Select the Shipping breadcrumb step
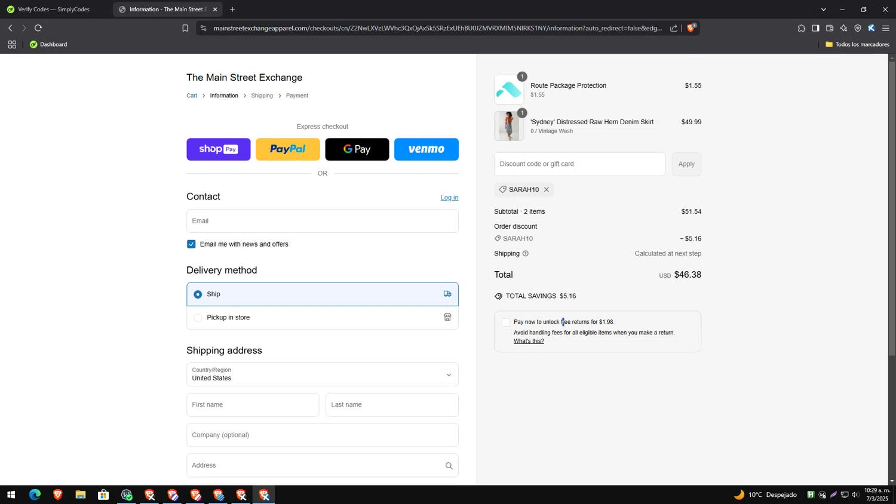896x504 pixels. tap(262, 96)
